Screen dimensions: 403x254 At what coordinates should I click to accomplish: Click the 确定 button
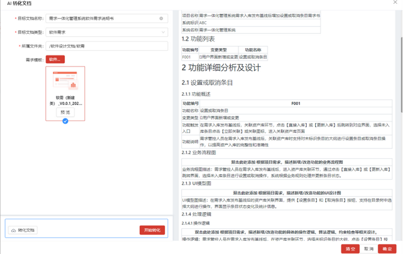[387, 249]
